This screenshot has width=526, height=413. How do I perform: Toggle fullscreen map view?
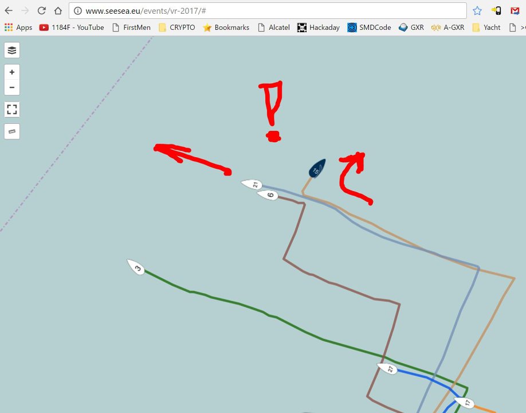(12, 109)
